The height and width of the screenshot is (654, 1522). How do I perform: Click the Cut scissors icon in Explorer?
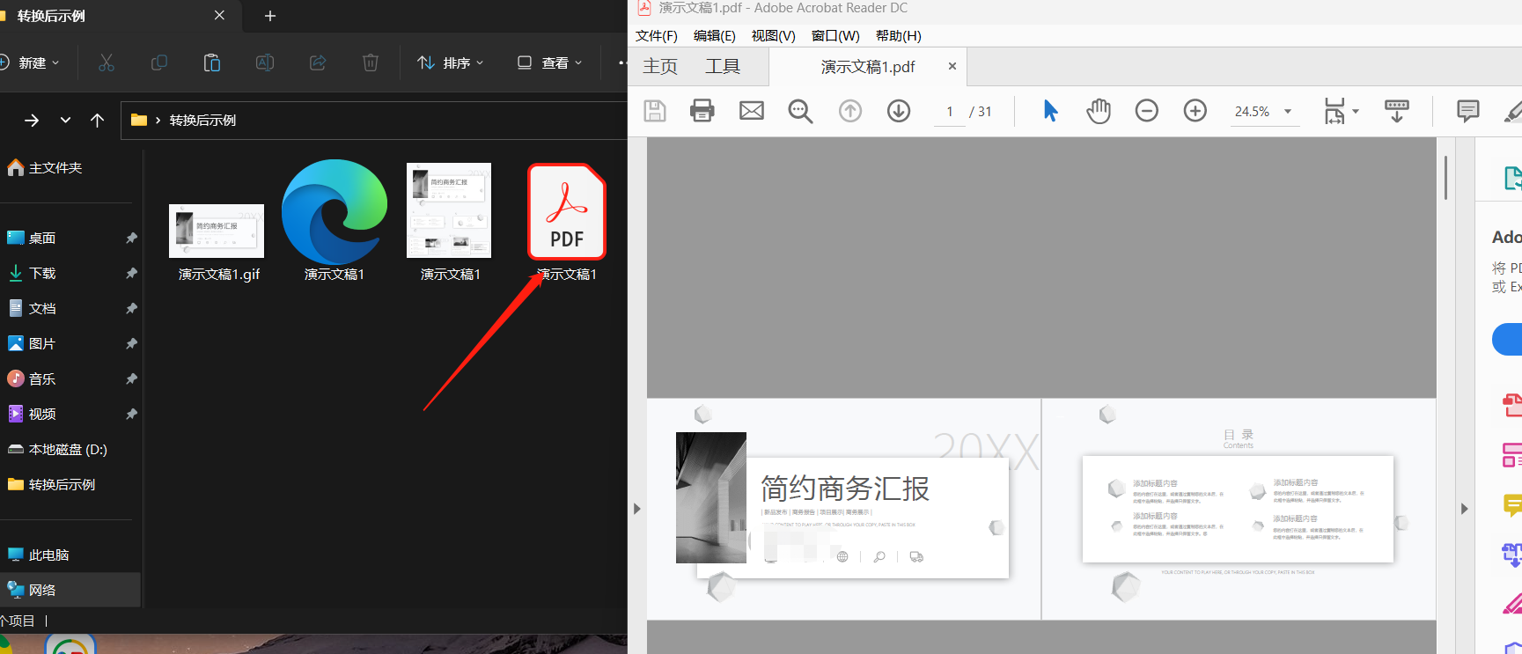pyautogui.click(x=107, y=62)
